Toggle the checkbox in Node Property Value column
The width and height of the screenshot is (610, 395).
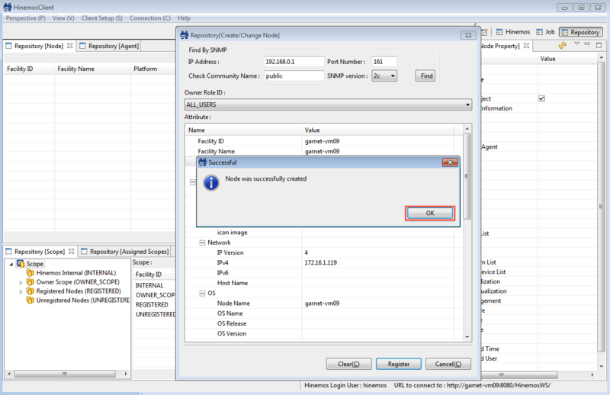[x=541, y=98]
